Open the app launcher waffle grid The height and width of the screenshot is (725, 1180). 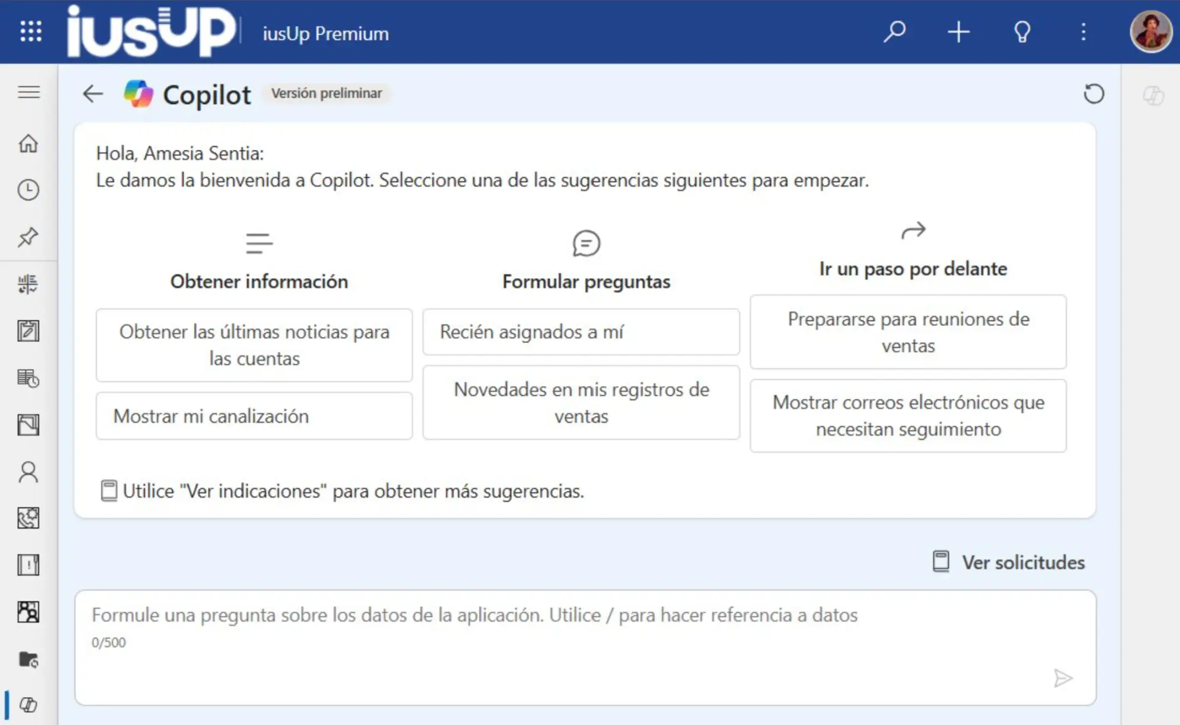point(30,31)
